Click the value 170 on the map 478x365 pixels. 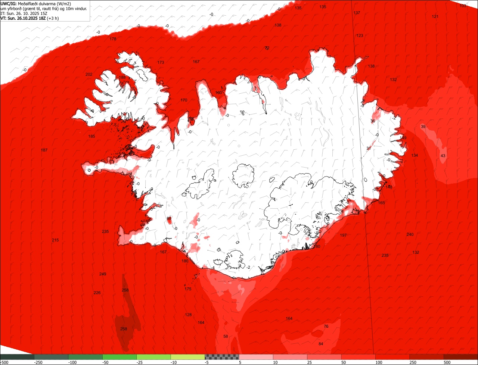pos(184,100)
